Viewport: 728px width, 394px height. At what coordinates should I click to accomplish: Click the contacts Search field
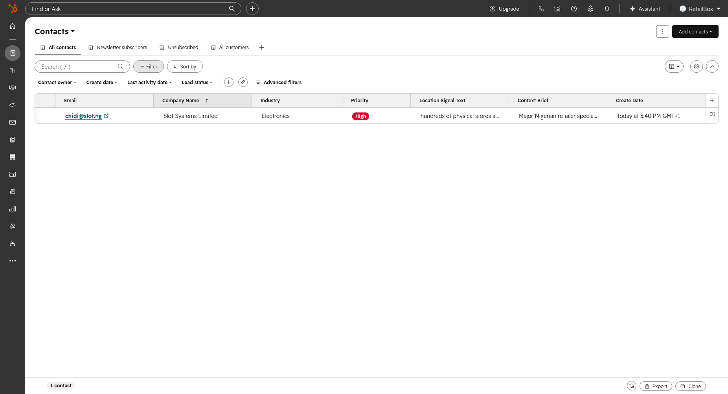(82, 66)
